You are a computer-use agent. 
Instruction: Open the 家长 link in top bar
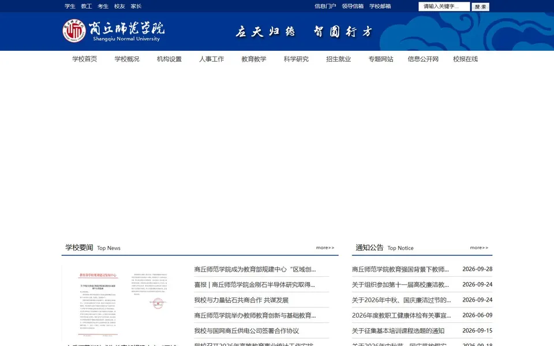136,6
